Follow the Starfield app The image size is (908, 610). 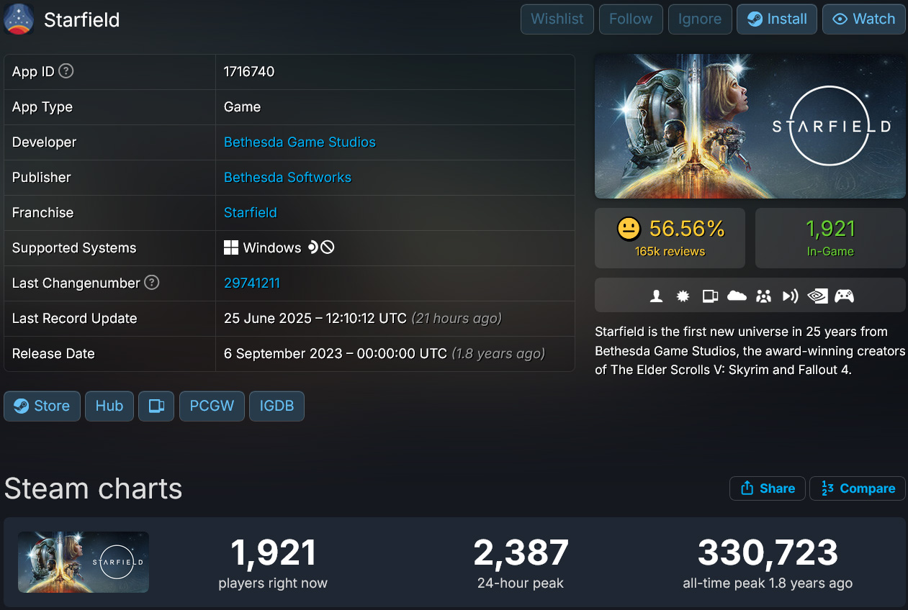pyautogui.click(x=631, y=19)
